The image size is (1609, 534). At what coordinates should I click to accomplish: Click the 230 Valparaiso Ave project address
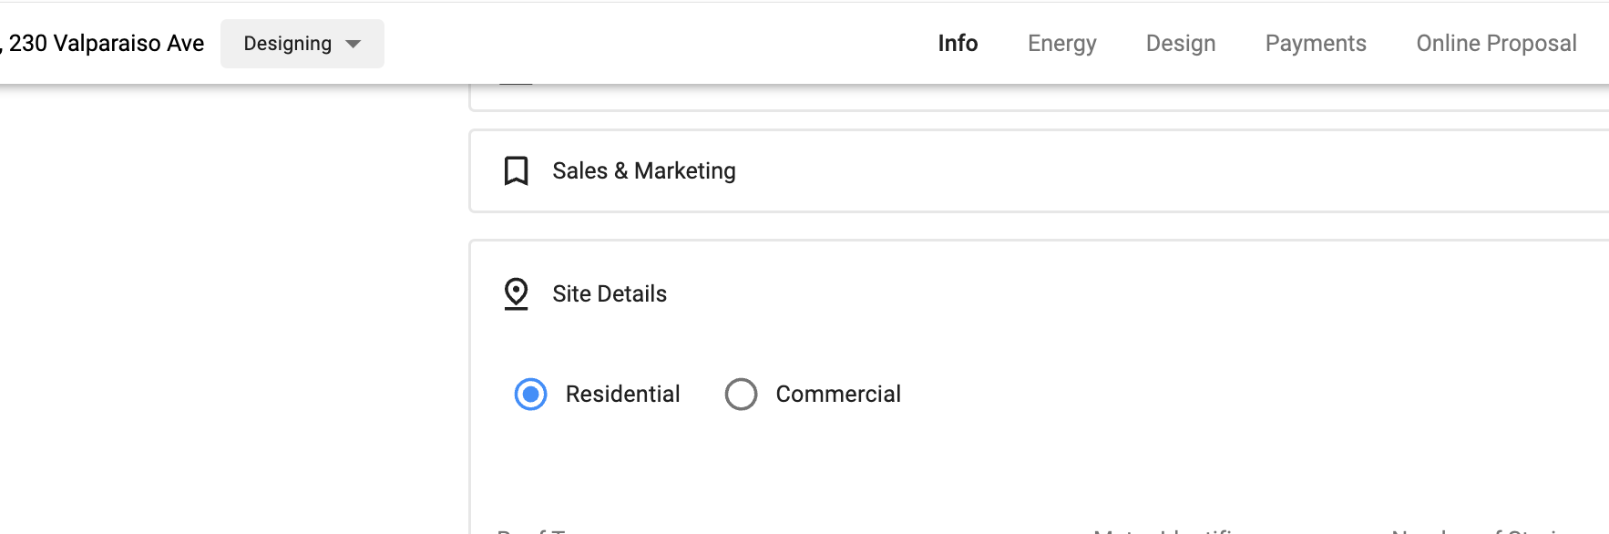pos(106,44)
